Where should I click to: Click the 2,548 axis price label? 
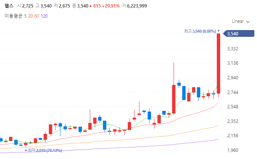pyautogui.click(x=233, y=107)
